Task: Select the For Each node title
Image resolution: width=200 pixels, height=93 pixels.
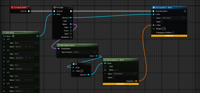Action: point(60,8)
